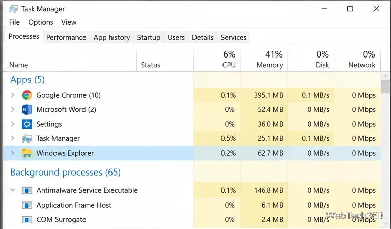This screenshot has height=229, width=391.
Task: Switch to the Details tab
Action: [x=203, y=37]
